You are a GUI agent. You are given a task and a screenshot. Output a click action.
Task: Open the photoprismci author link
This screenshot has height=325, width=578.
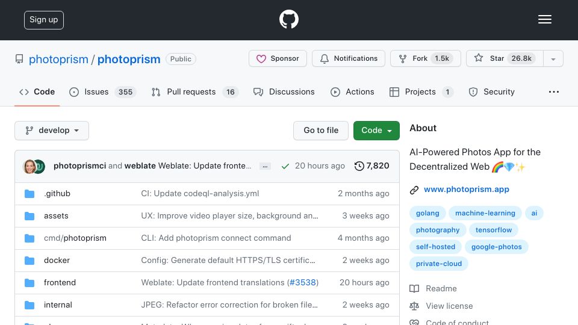[79, 166]
